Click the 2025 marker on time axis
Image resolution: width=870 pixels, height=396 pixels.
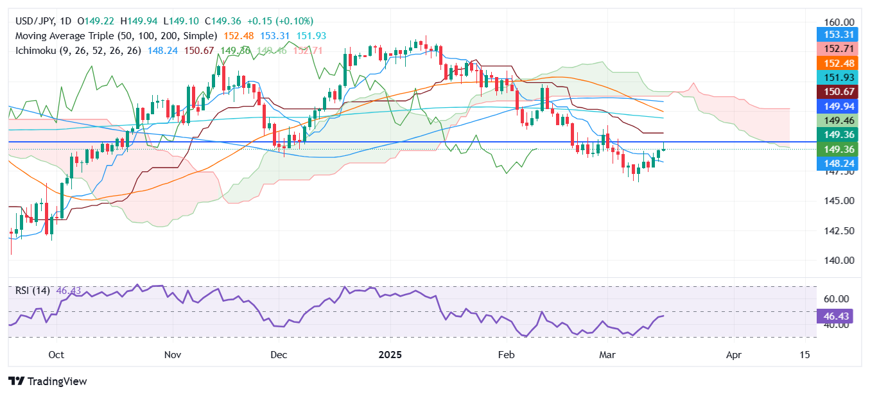coord(390,354)
